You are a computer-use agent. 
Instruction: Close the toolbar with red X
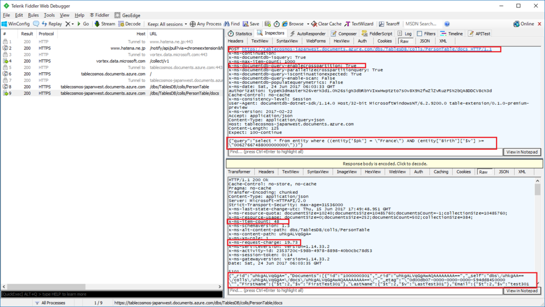(540, 24)
